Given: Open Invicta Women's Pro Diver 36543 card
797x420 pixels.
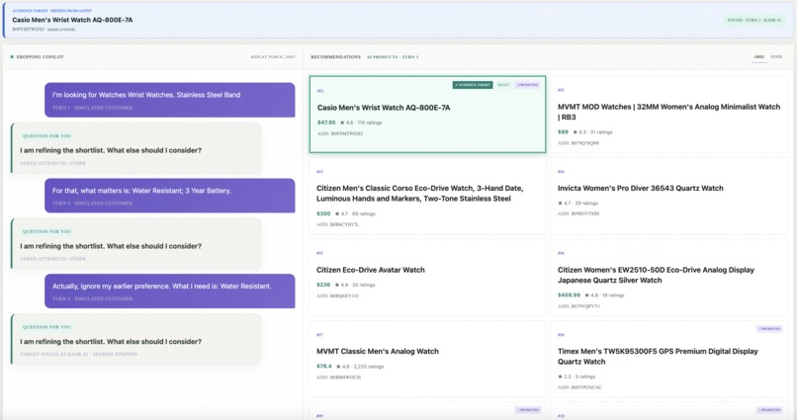Looking at the screenshot, I should (x=668, y=196).
